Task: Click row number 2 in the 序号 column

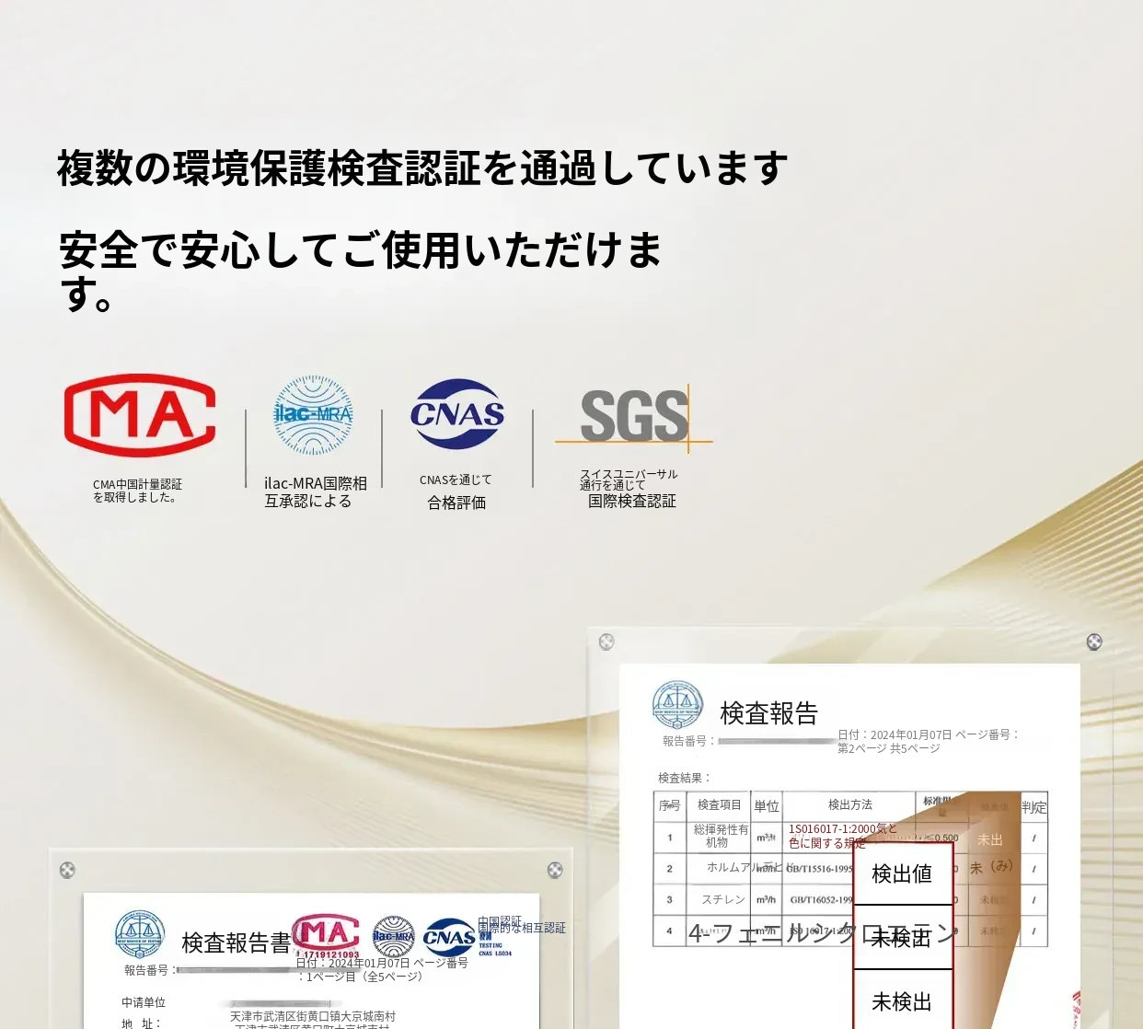Action: (x=670, y=869)
